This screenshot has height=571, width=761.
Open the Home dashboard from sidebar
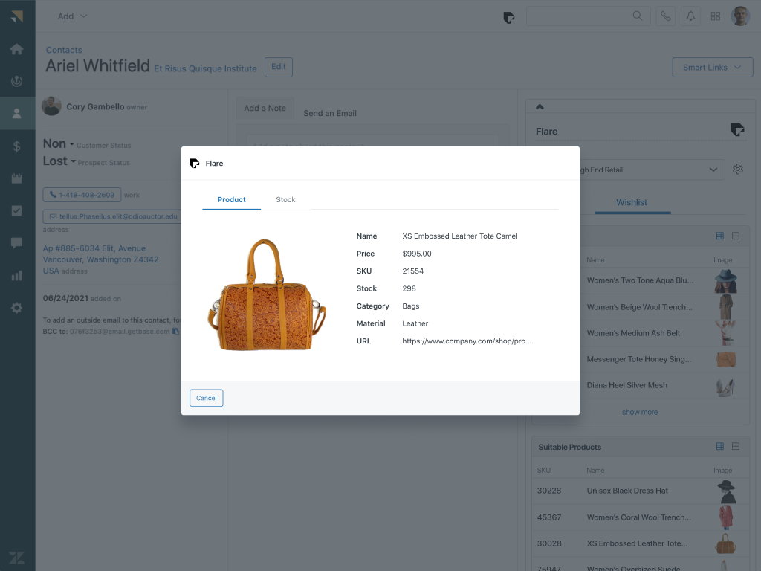coord(16,49)
